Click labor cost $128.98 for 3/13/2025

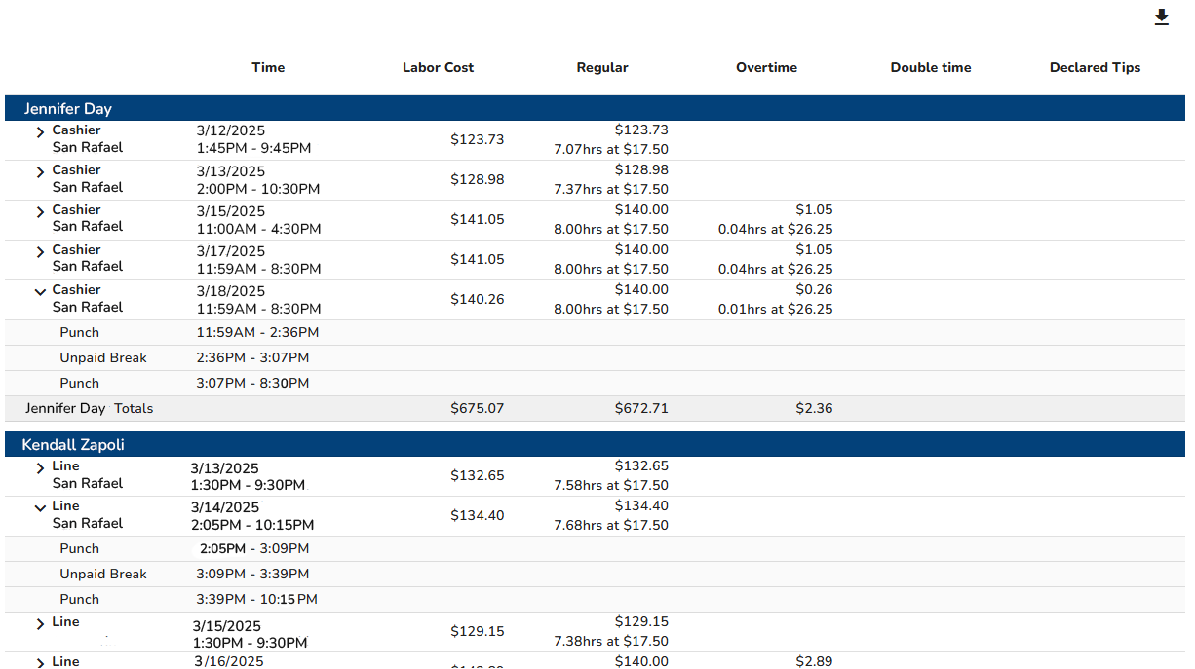click(478, 179)
